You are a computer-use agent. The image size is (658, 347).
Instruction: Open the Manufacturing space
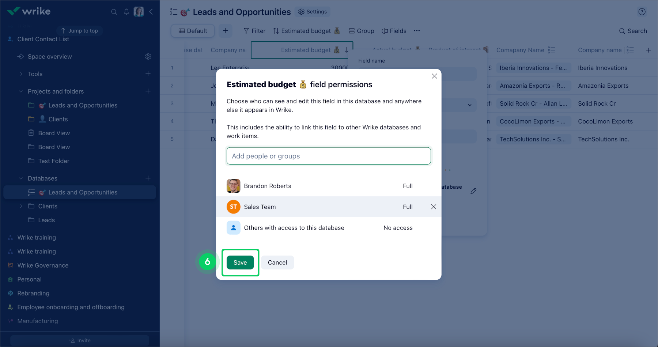pos(38,321)
